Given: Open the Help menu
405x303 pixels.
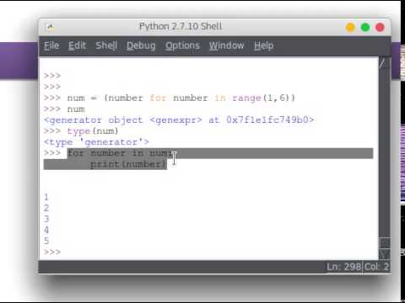Looking at the screenshot, I should coord(263,45).
